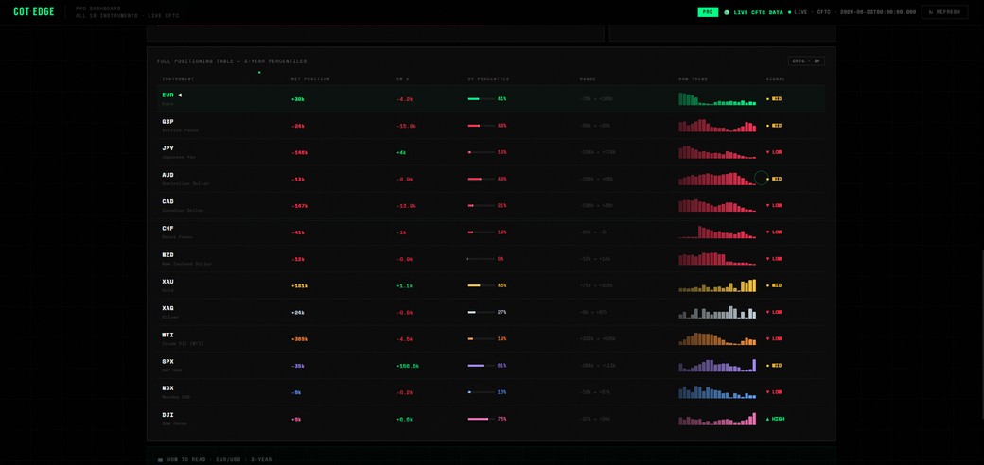Click the HIGH signal in DJI row
984x465 pixels.
tap(776, 419)
